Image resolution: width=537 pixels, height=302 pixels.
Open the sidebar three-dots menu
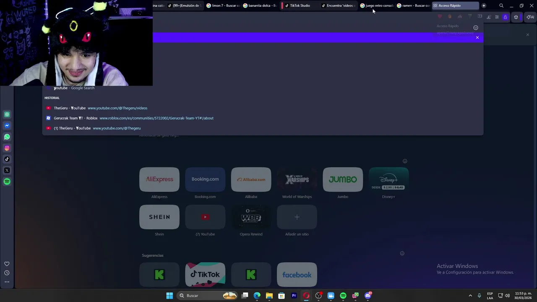[x=7, y=282]
